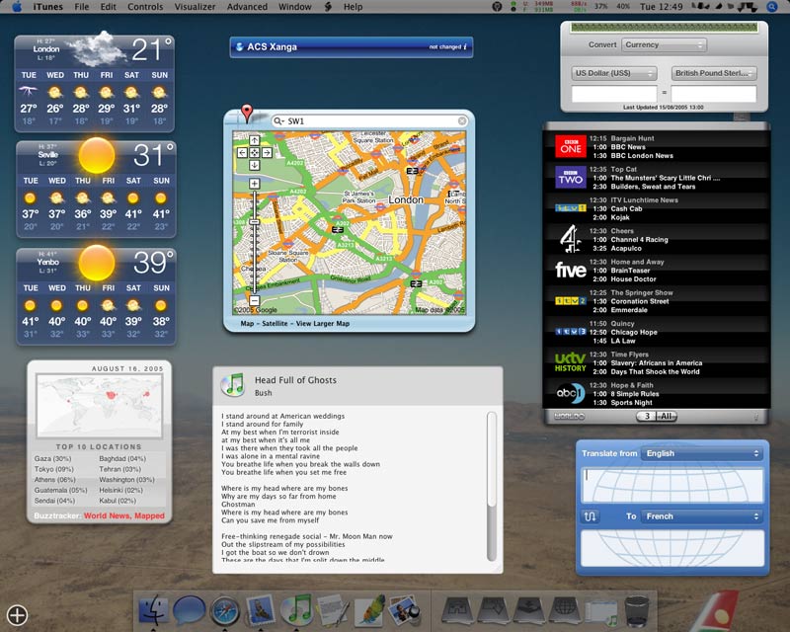Open the Controls menu in menu bar
Image resolution: width=790 pixels, height=632 pixels.
pos(145,7)
